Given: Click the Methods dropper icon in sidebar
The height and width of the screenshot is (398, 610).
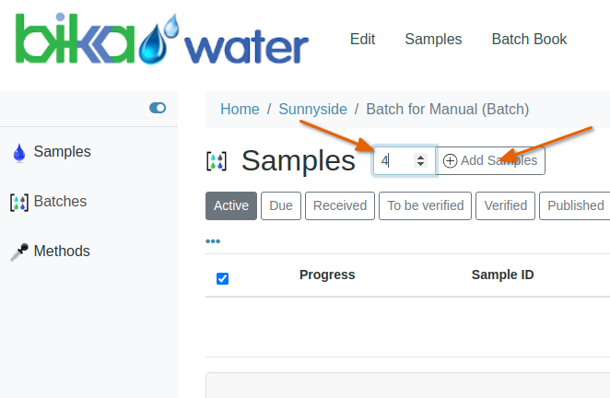Looking at the screenshot, I should 18,252.
